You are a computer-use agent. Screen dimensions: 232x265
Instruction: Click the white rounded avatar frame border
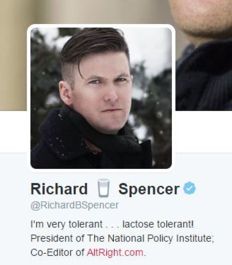101,26
